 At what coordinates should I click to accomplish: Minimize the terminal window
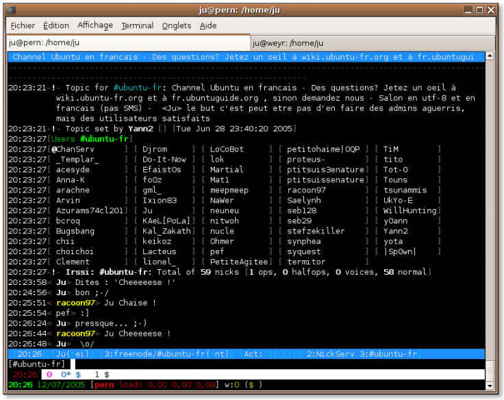point(468,10)
